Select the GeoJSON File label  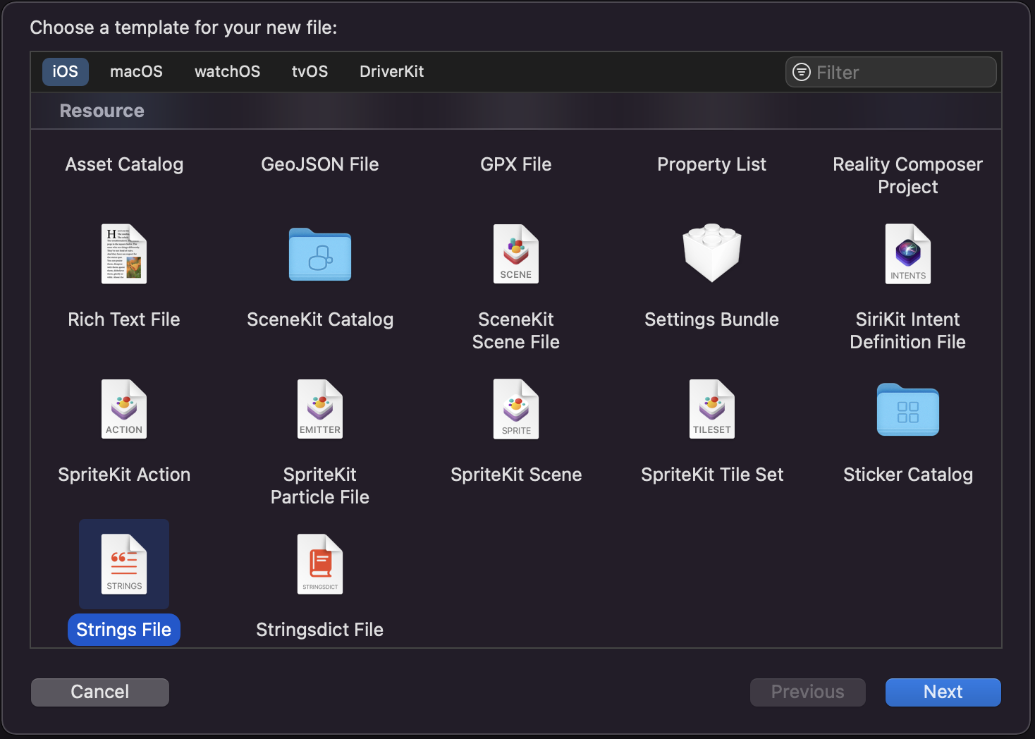tap(320, 164)
